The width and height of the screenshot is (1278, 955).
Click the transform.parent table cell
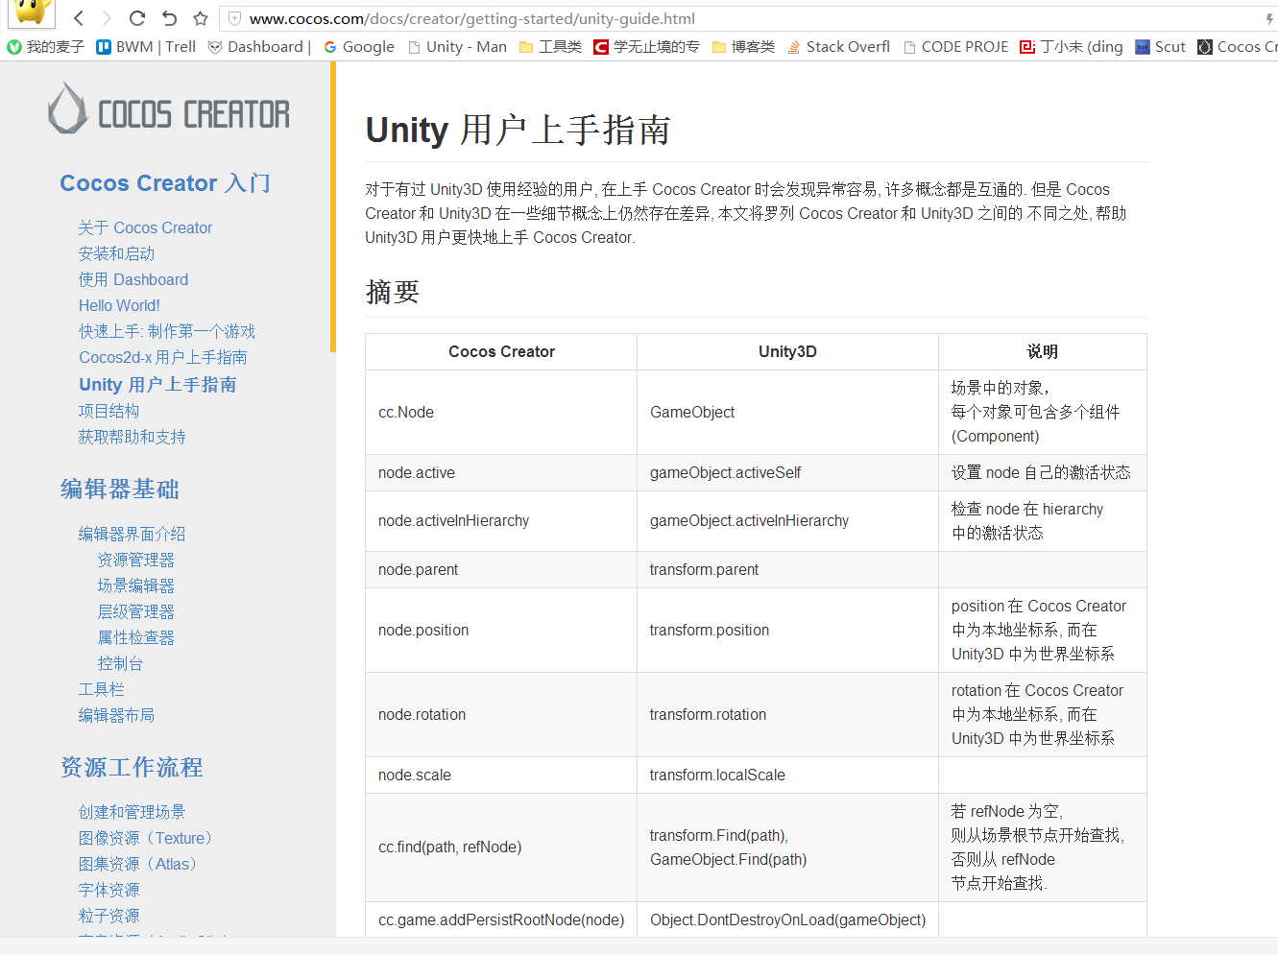[x=787, y=569]
